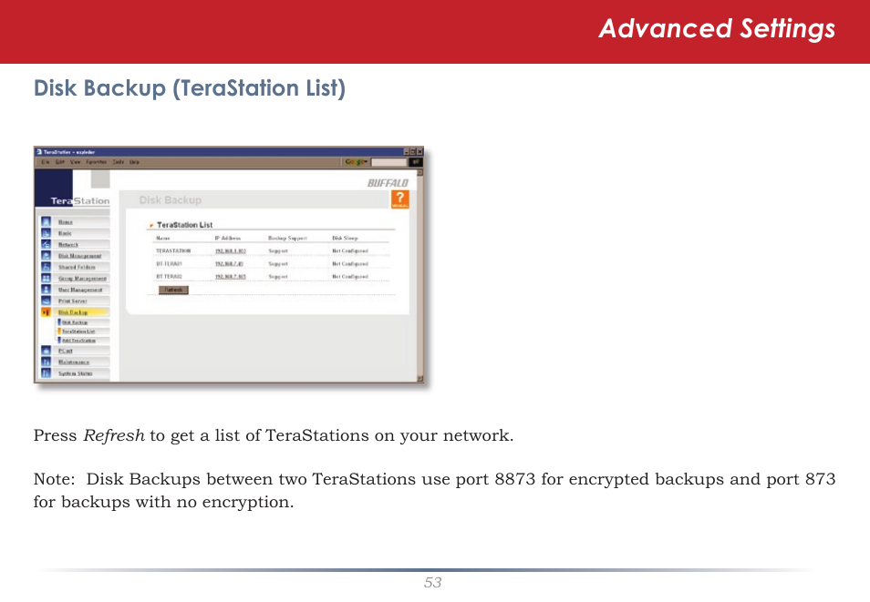Open the Edit menu in the browser
Screen dimensions: 870x602
click(x=59, y=162)
